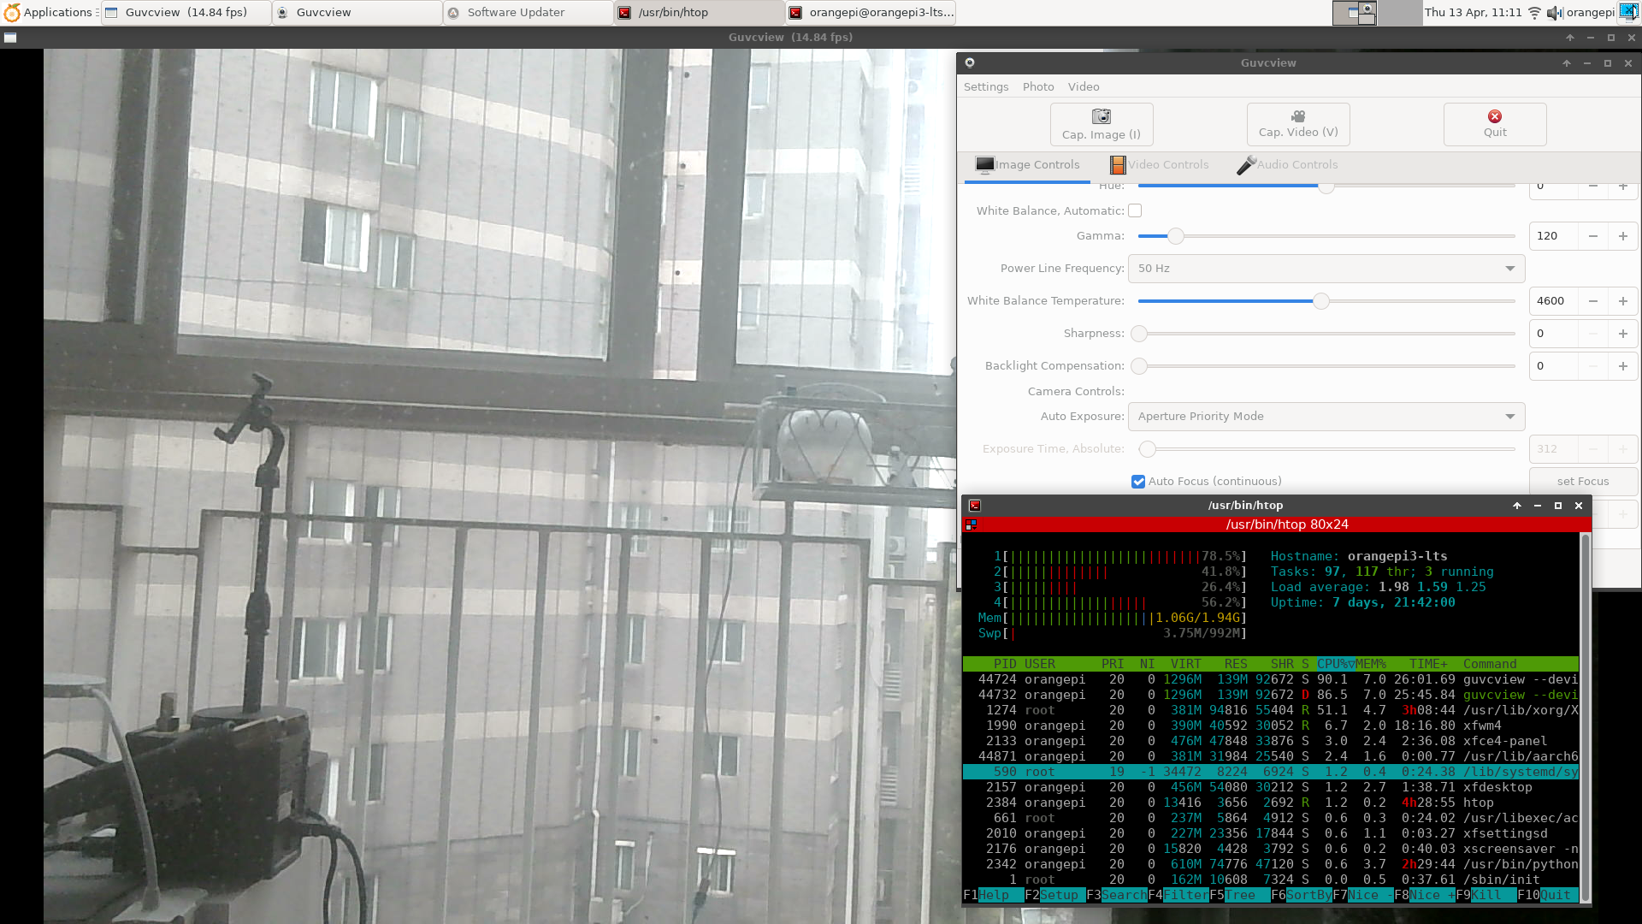Image resolution: width=1642 pixels, height=924 pixels.
Task: Click the Video Controls film icon
Action: pos(1118,165)
